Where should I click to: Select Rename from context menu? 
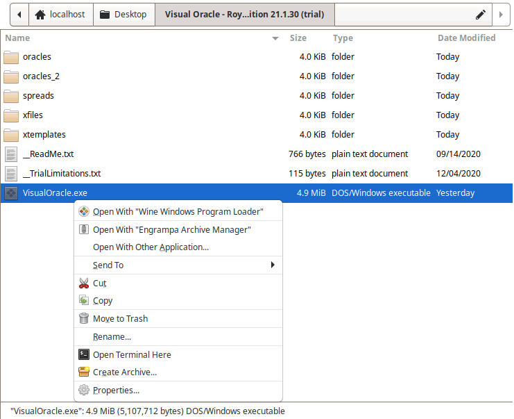coord(178,336)
